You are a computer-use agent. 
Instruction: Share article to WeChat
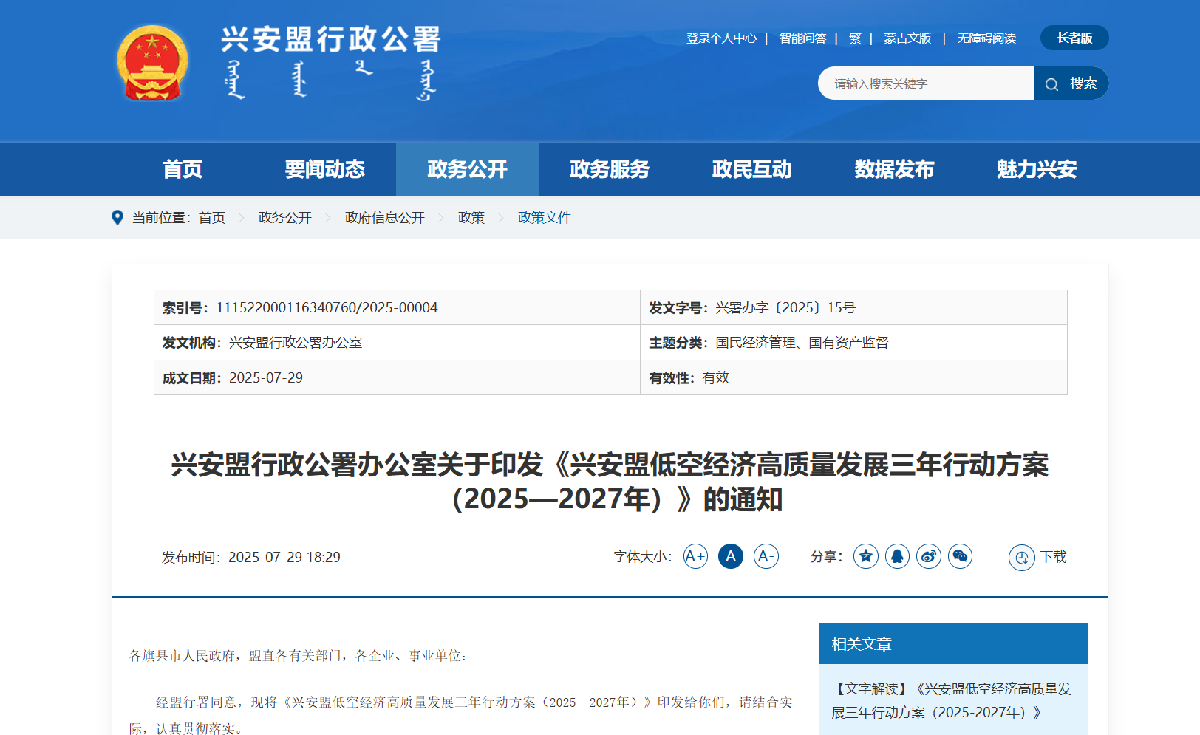pyautogui.click(x=960, y=556)
